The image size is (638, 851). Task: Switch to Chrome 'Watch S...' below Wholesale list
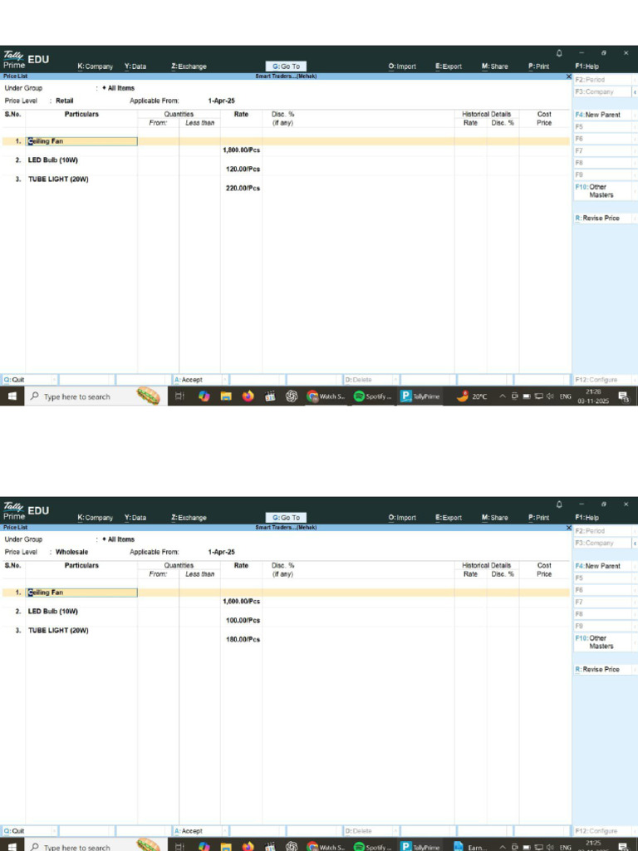click(x=326, y=847)
